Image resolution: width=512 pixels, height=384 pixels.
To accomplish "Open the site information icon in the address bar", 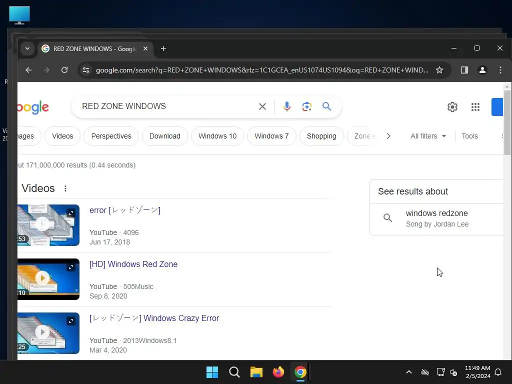I will pos(86,70).
